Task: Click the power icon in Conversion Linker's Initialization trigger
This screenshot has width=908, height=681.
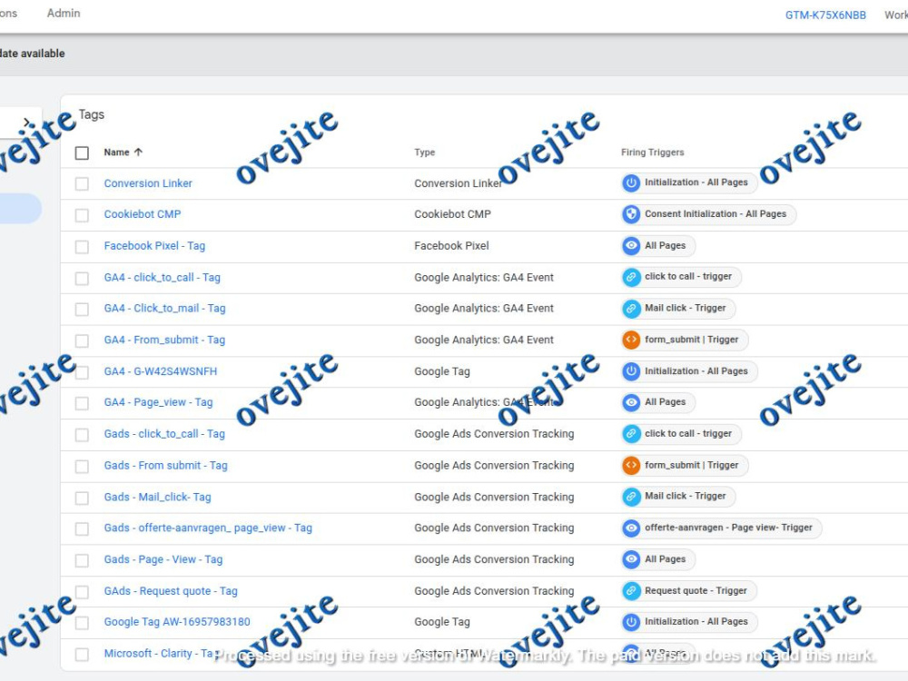Action: [631, 183]
